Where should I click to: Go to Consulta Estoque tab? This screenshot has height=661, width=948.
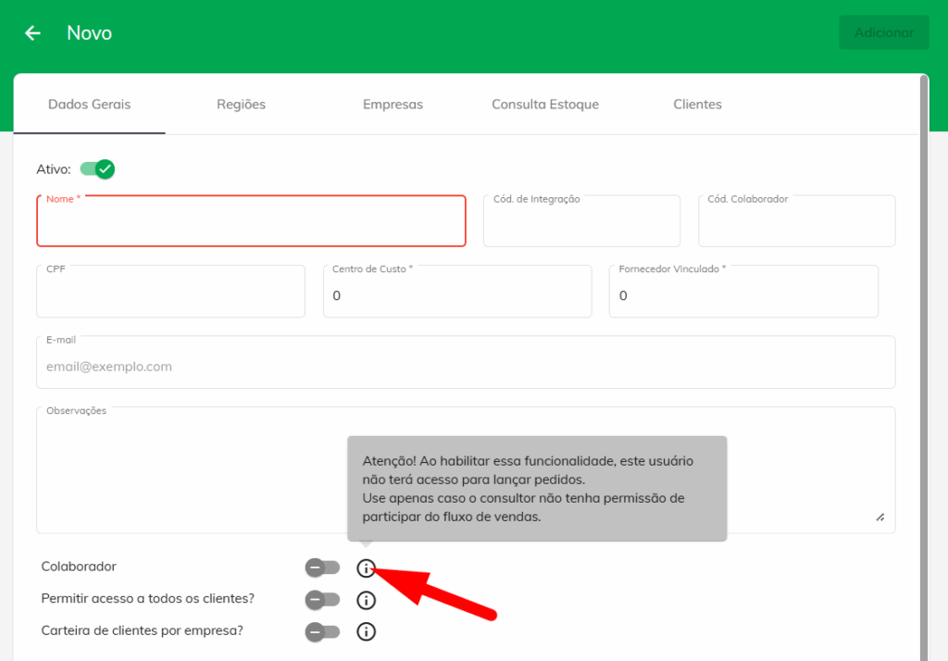point(545,105)
